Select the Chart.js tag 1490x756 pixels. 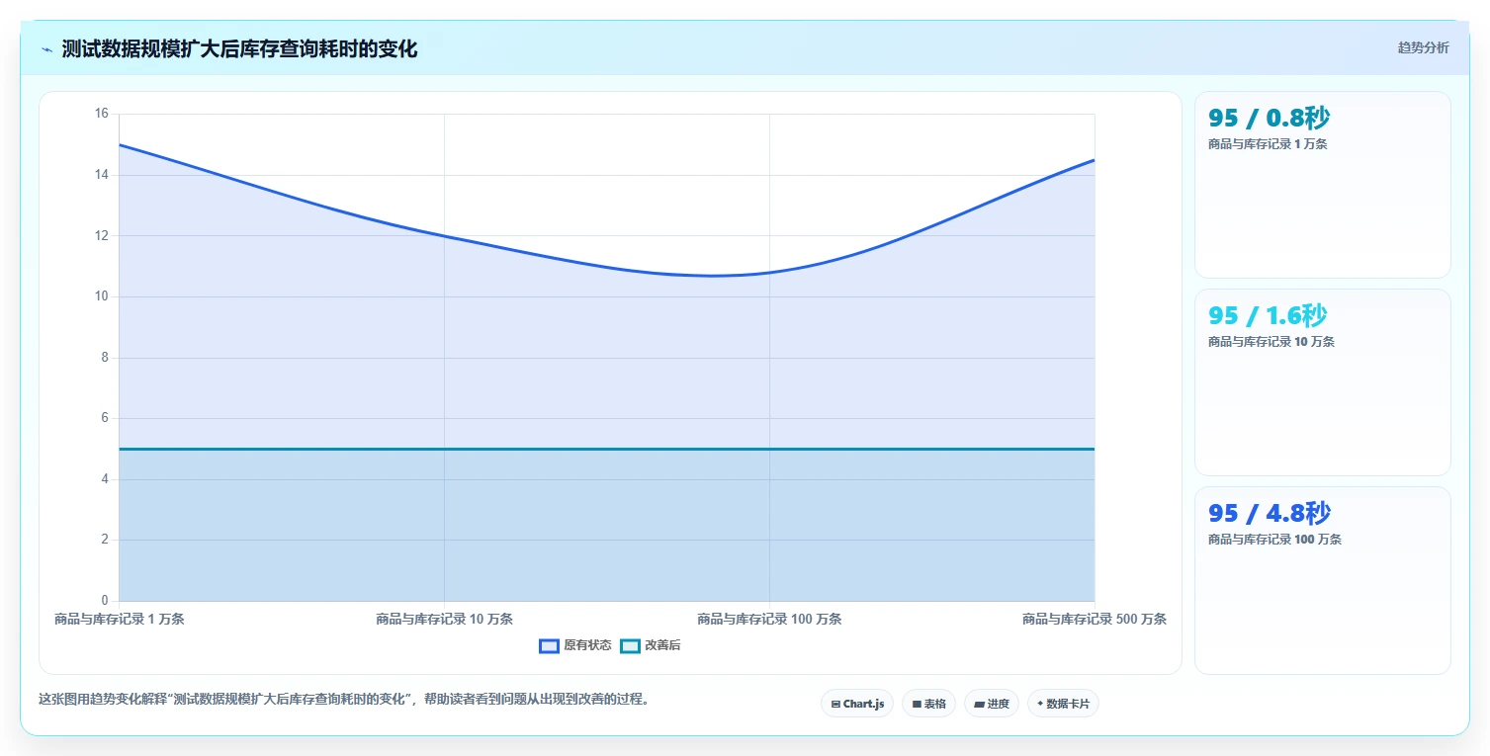coord(857,704)
